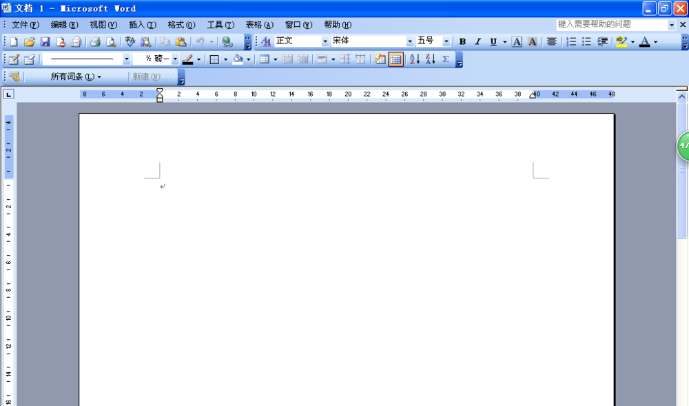Screen dimensions: 689x406
Task: Apply border pen color swatch
Action: 187,59
